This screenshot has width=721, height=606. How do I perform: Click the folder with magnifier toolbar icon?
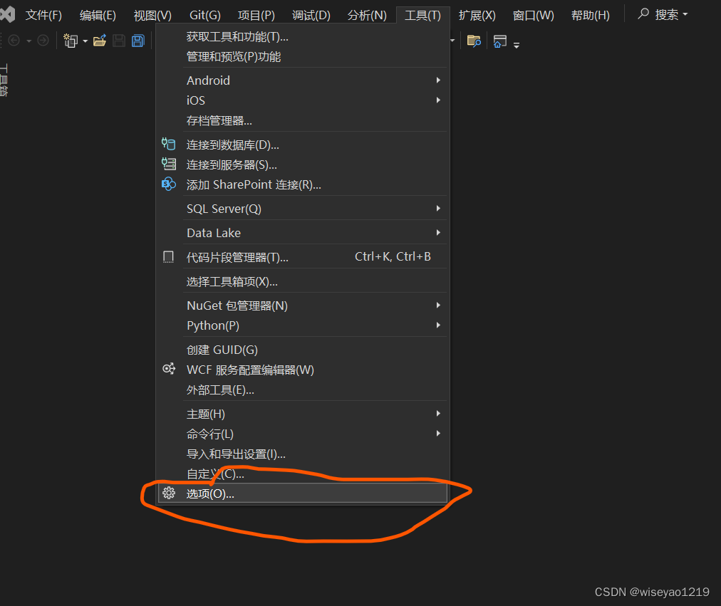pos(474,41)
